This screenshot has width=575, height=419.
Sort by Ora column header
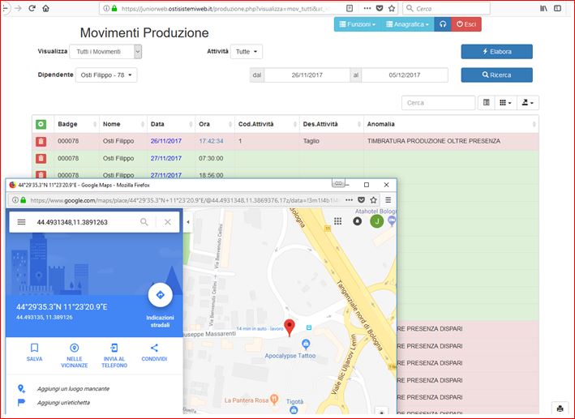[215, 124]
